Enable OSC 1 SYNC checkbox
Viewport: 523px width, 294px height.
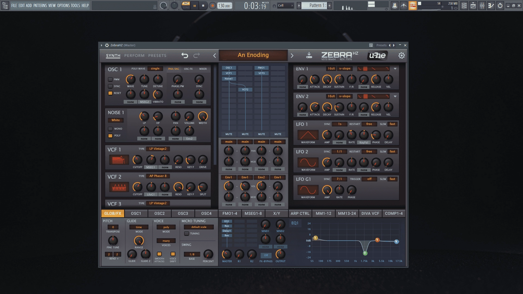click(x=110, y=86)
